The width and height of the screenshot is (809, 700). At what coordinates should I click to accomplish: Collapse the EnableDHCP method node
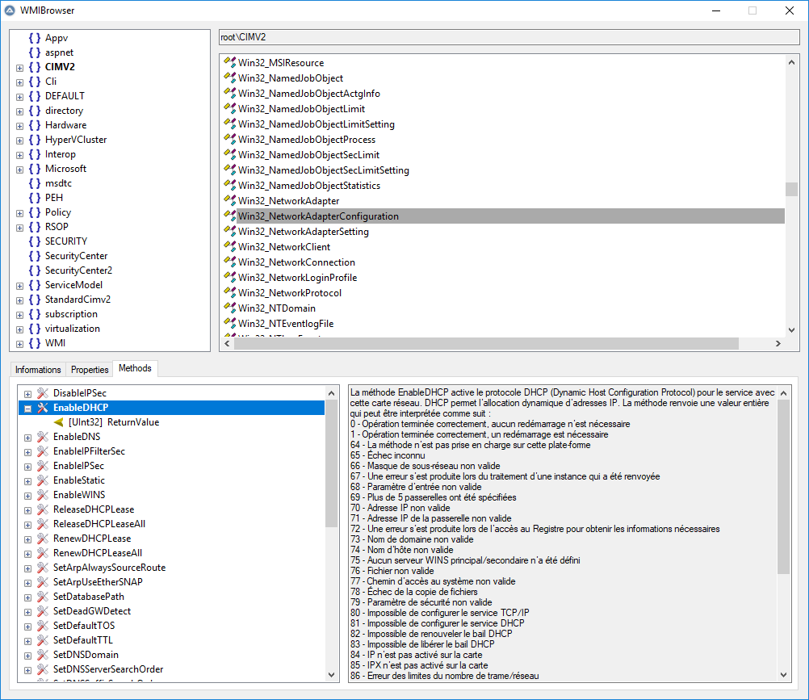click(28, 409)
